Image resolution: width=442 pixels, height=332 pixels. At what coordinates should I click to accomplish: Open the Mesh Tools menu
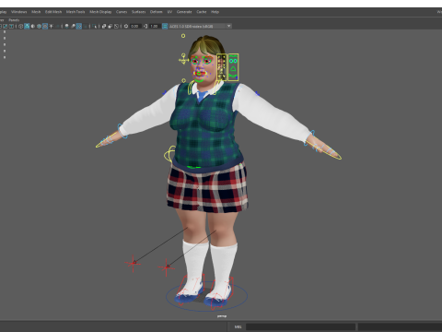coord(76,12)
